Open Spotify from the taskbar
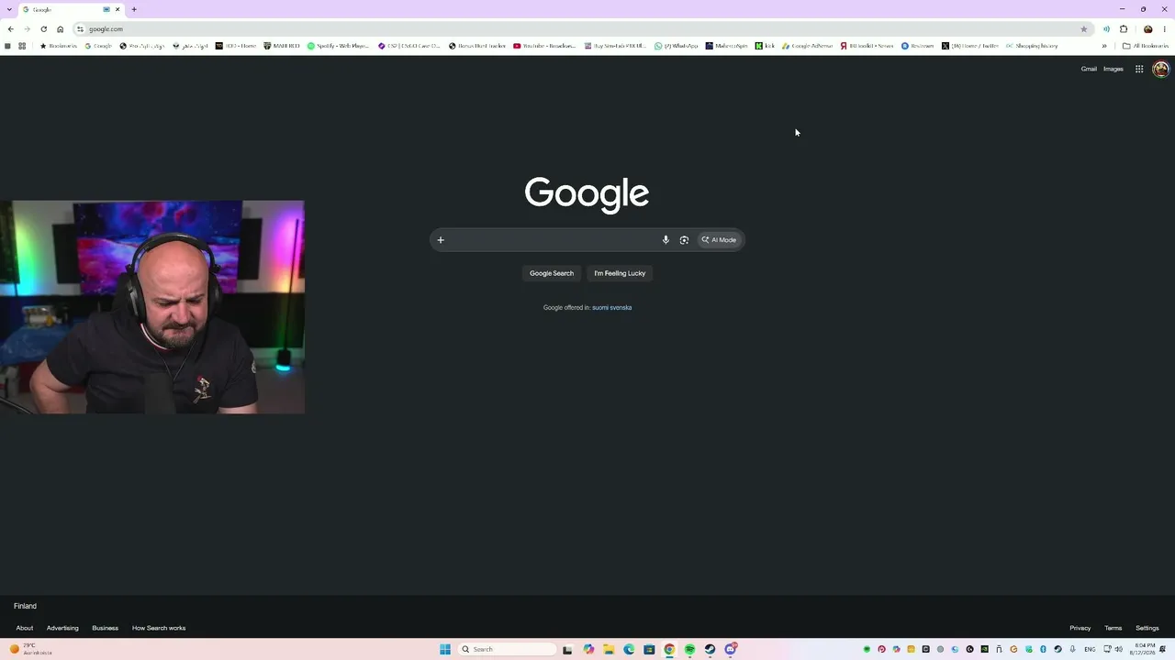 689,649
